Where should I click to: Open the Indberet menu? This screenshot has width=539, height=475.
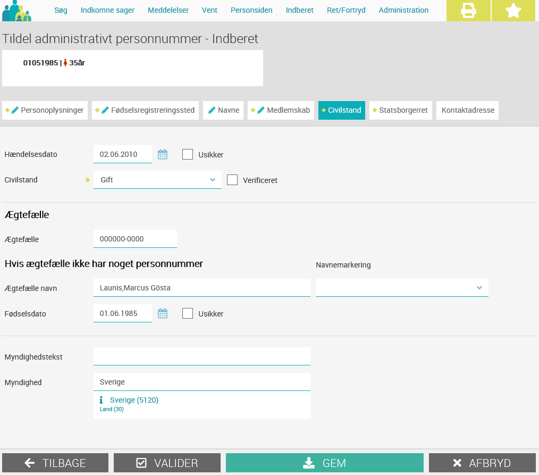(300, 10)
